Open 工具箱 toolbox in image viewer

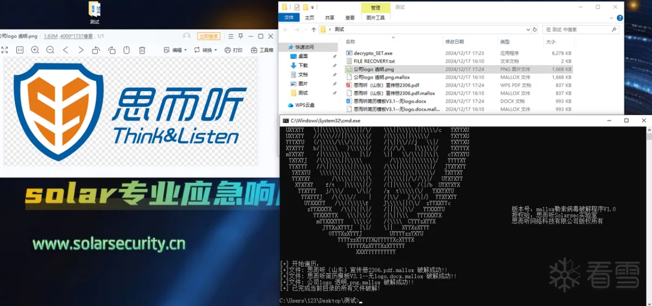pyautogui.click(x=262, y=50)
